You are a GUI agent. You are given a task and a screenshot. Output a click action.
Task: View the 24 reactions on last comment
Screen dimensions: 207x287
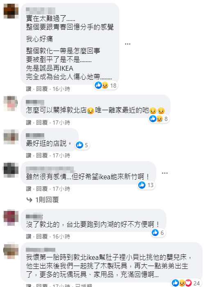(x=186, y=283)
